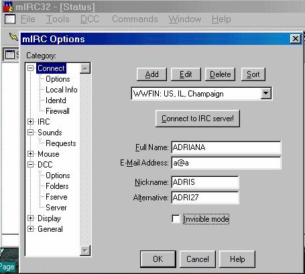Viewport: 305px width, 274px height.
Task: Click the Status window switchbar icon
Action: click(x=10, y=54)
